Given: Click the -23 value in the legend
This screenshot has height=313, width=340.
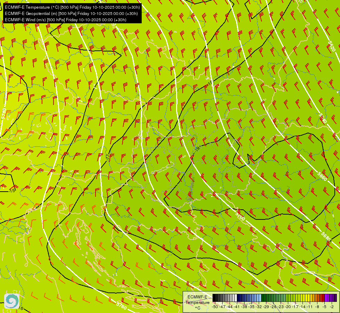Looking at the screenshot, I should click(281, 307).
